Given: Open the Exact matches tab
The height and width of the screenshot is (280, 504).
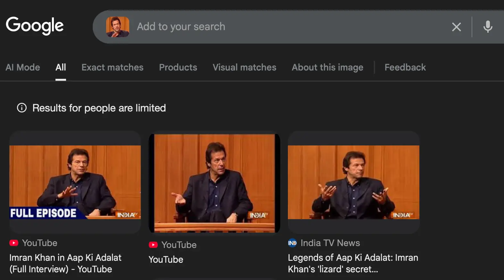Looking at the screenshot, I should 112,67.
